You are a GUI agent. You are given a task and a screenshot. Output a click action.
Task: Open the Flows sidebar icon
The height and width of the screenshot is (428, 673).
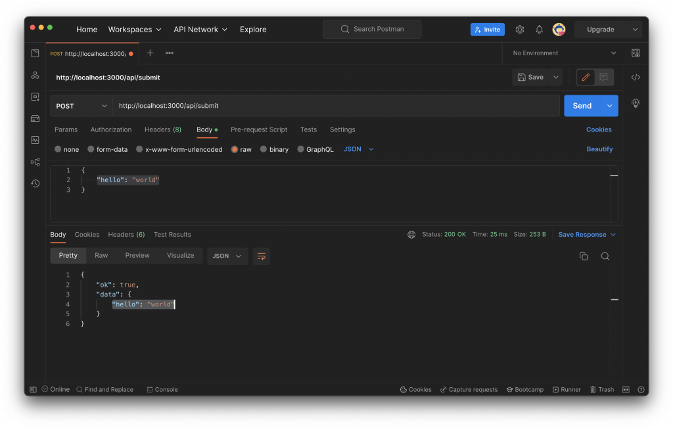pyautogui.click(x=35, y=162)
